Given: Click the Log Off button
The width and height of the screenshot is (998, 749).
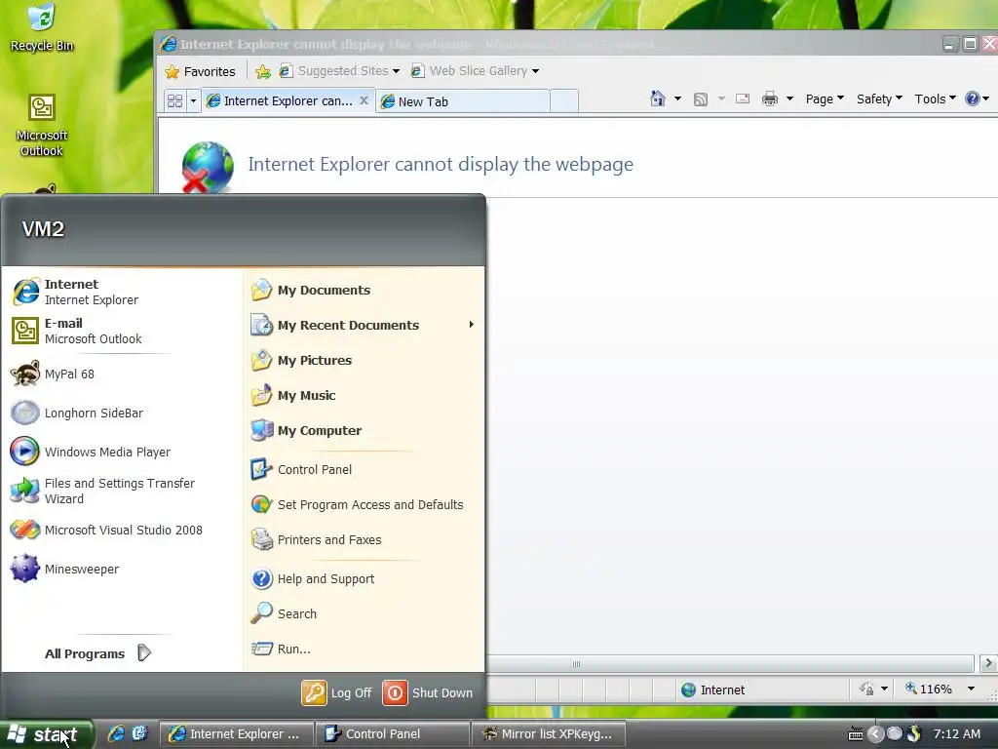Looking at the screenshot, I should [x=336, y=693].
